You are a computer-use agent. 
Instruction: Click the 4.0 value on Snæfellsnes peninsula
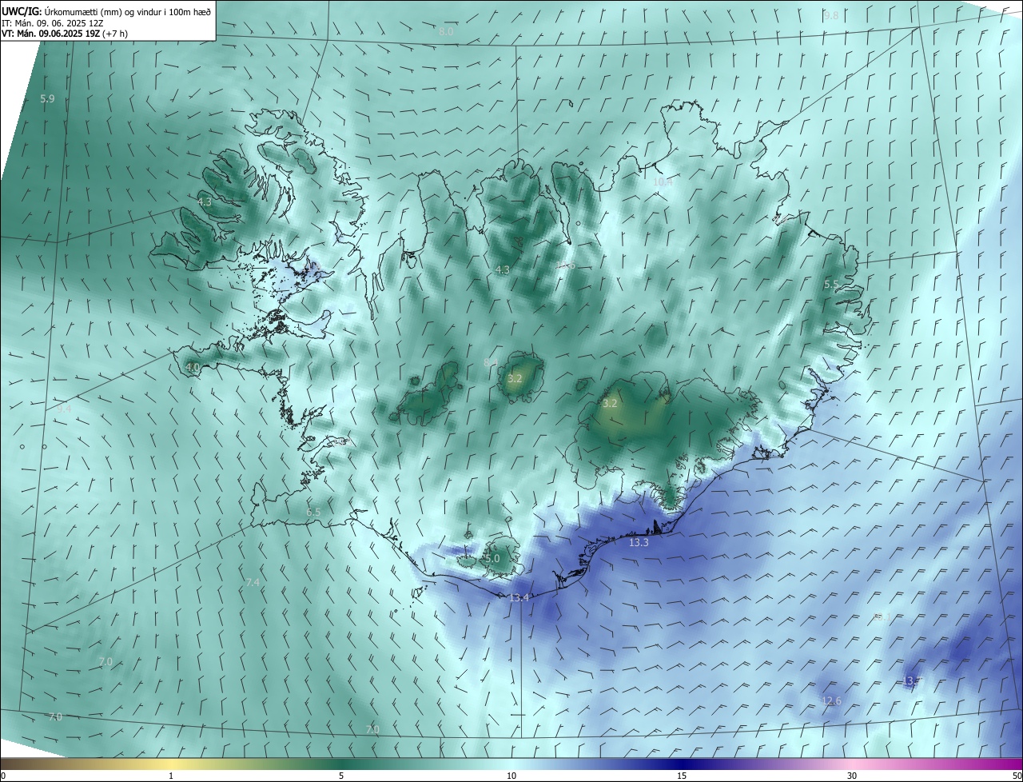[x=193, y=368]
